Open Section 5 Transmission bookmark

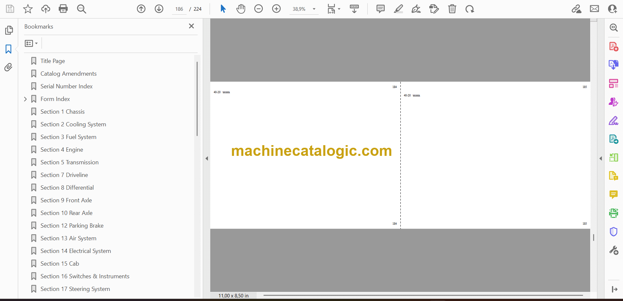point(69,162)
